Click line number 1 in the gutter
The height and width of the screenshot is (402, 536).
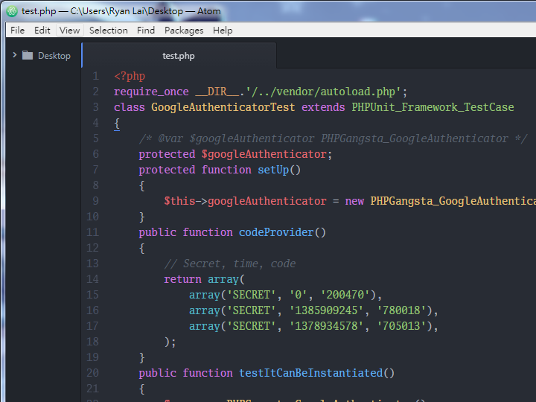click(96, 76)
